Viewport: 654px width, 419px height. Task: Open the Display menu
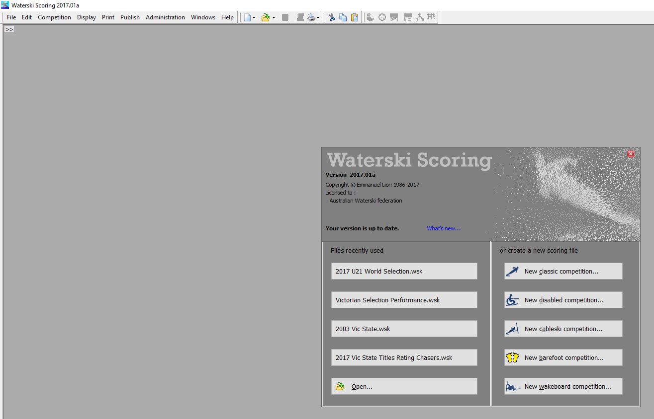pyautogui.click(x=87, y=17)
